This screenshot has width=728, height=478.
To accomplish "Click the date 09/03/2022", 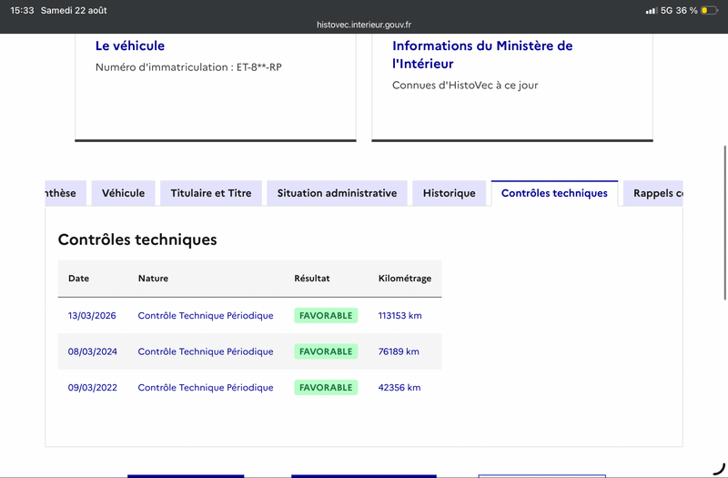I will point(93,388).
